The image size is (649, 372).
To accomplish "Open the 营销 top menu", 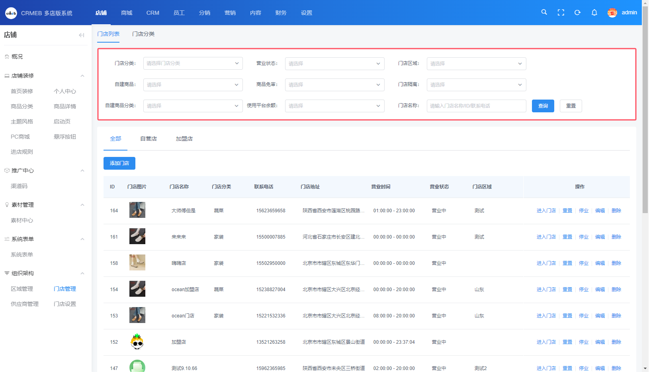I will [230, 13].
